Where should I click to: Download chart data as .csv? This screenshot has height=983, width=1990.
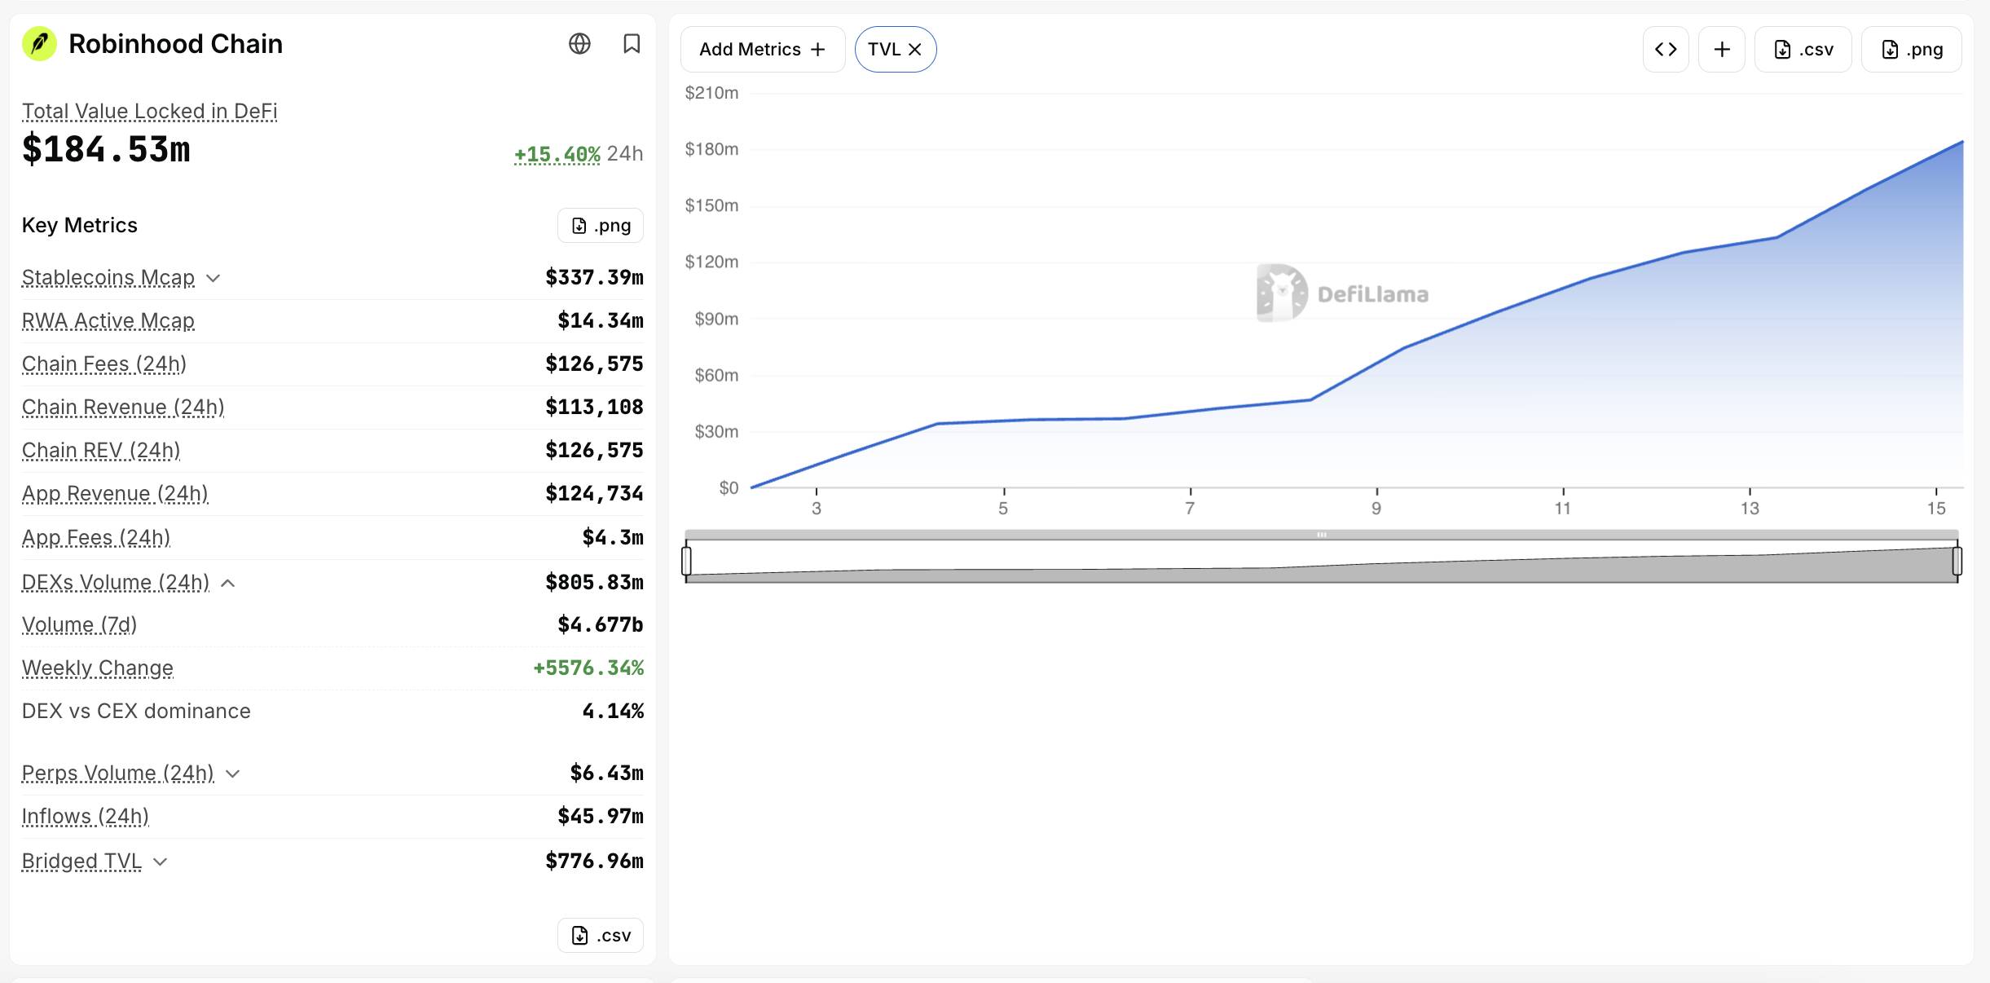click(x=1803, y=50)
